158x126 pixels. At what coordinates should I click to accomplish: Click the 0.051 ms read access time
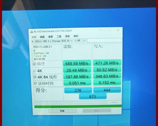click(x=77, y=83)
